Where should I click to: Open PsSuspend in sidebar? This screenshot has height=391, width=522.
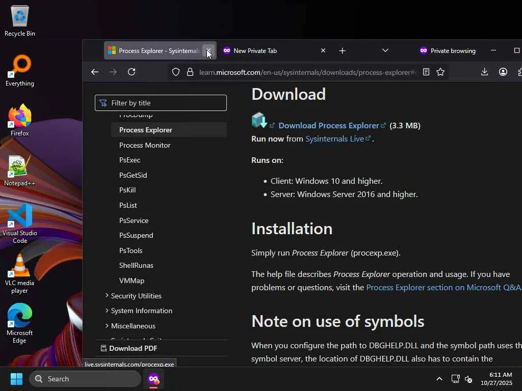pos(136,235)
